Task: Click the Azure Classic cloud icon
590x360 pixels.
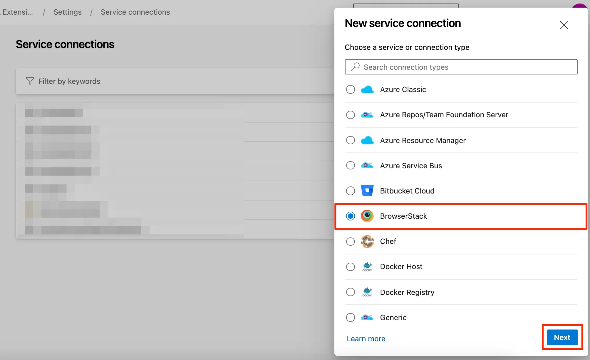Action: click(x=367, y=89)
